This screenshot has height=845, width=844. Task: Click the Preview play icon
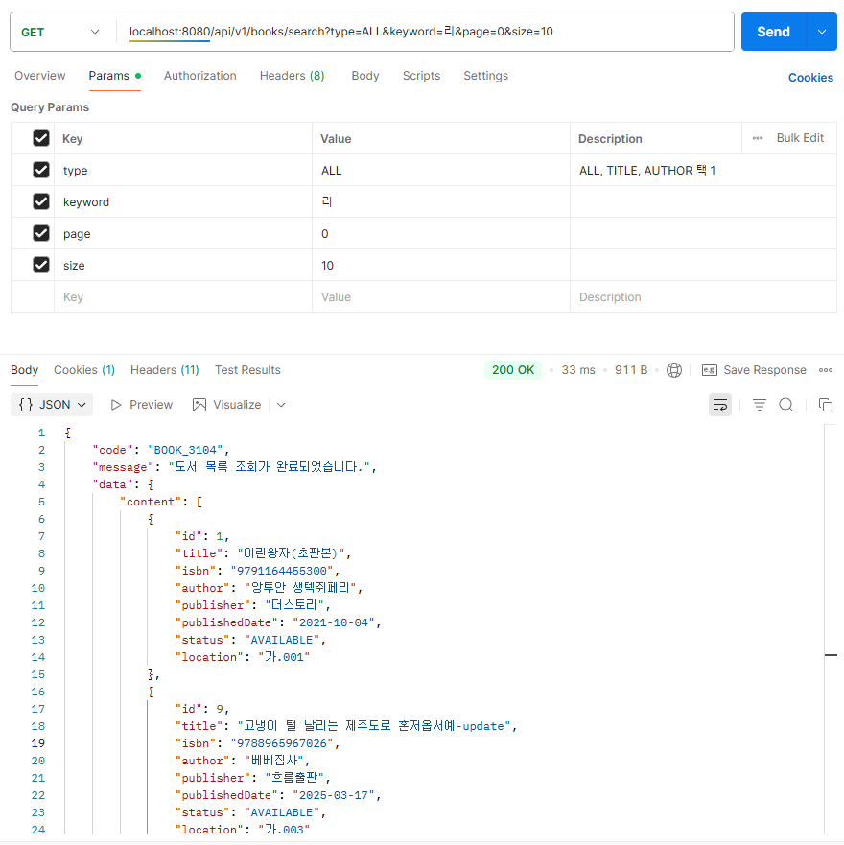point(115,405)
